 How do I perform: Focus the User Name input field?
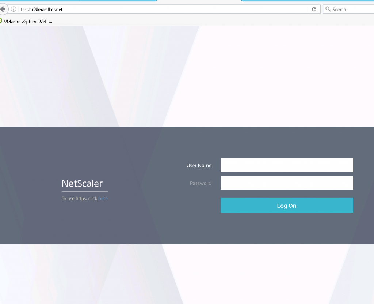[287, 165]
